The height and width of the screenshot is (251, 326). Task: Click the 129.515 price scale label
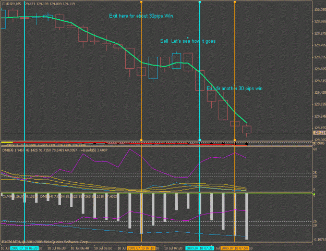coord(320,81)
